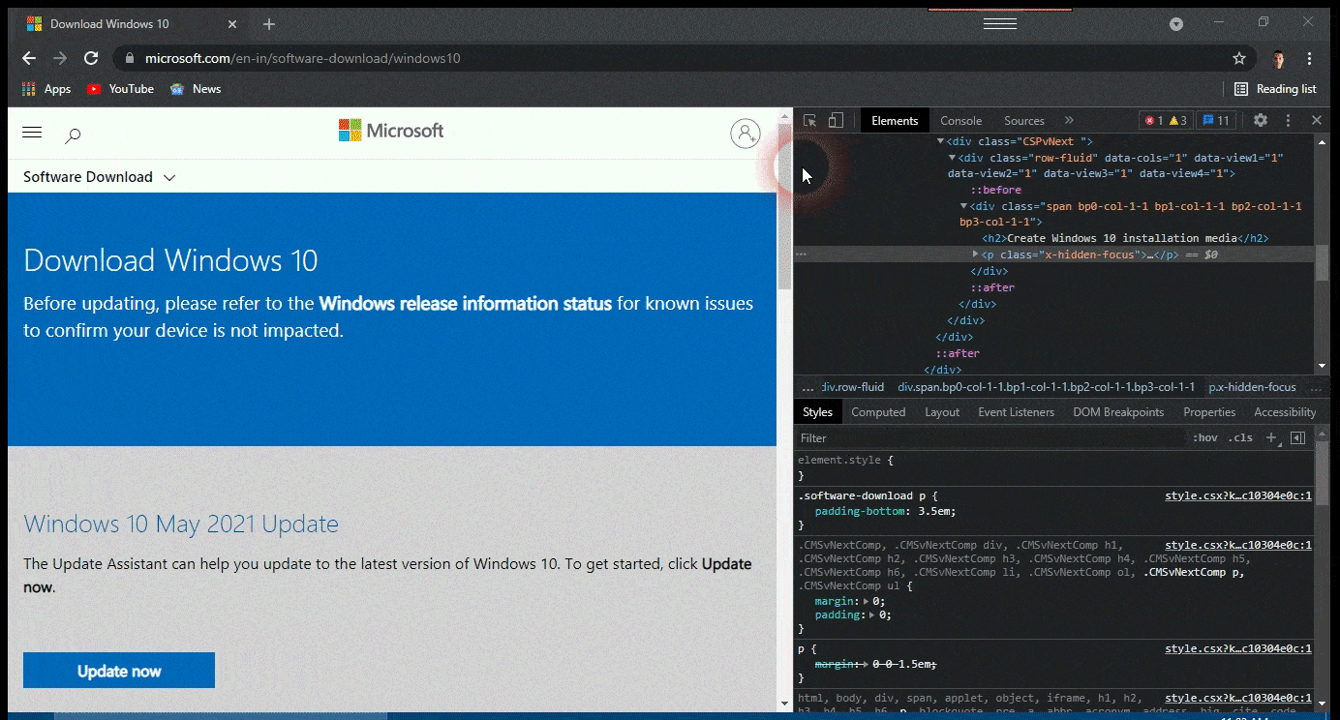Close the Download Windows 10 tab
The image size is (1340, 720).
pos(231,24)
